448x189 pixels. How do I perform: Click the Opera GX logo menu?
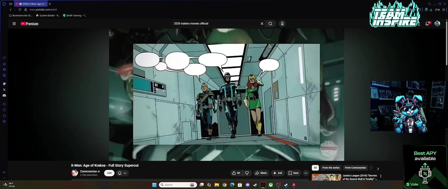click(4, 4)
